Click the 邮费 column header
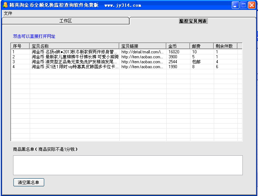Screen dimensions: 258x196 (x=202, y=46)
